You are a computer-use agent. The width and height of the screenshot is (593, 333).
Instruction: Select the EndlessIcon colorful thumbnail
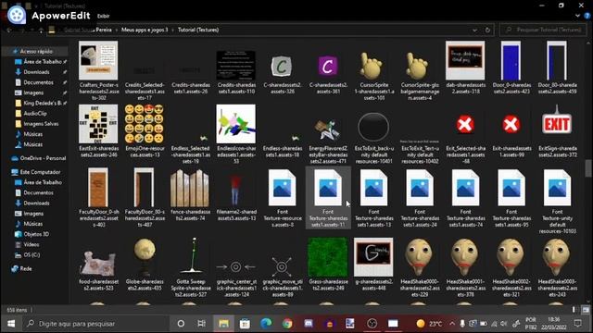click(235, 124)
